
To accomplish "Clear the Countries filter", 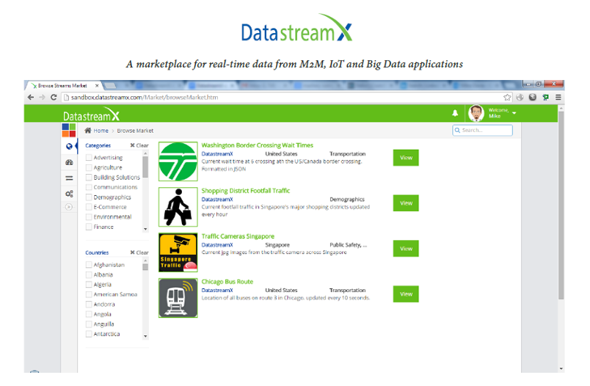I will (139, 252).
